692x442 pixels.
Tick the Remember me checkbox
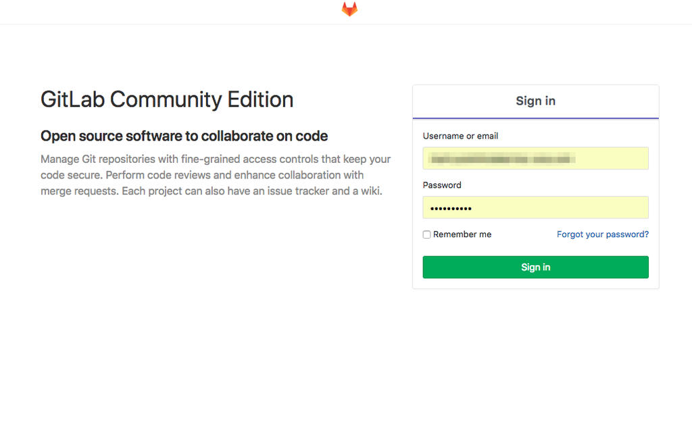427,235
